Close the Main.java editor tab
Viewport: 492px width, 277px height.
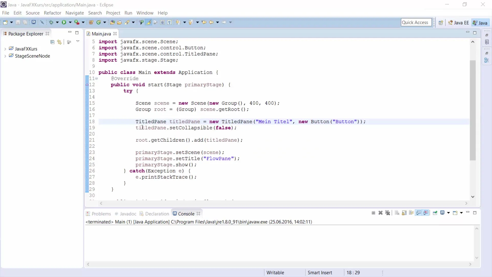click(115, 34)
